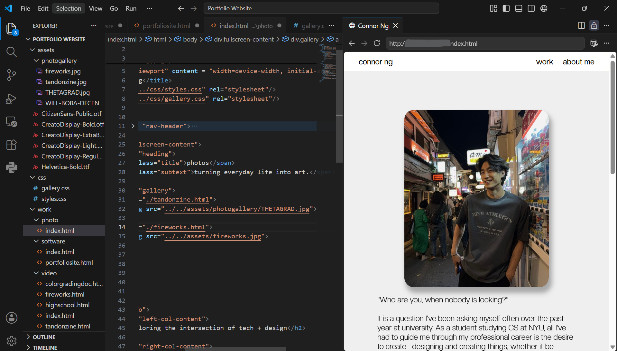Open the Manage gear icon
The height and width of the screenshot is (351, 617).
(12, 340)
